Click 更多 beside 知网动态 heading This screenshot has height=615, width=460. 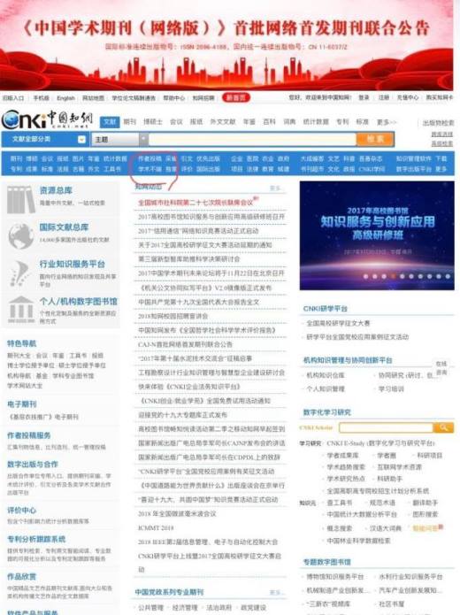275,188
